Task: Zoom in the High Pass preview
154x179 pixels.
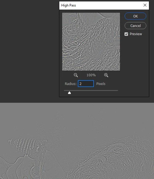Action: click(x=106, y=75)
